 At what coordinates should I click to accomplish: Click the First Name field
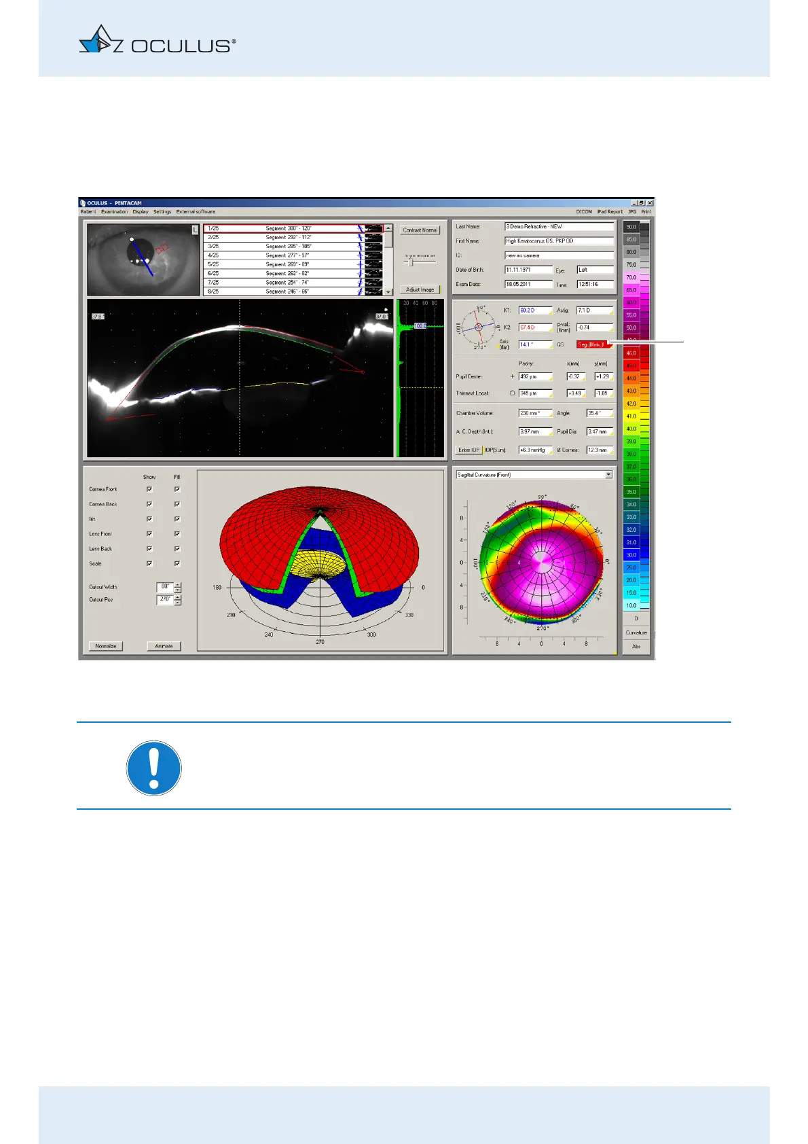coord(559,241)
